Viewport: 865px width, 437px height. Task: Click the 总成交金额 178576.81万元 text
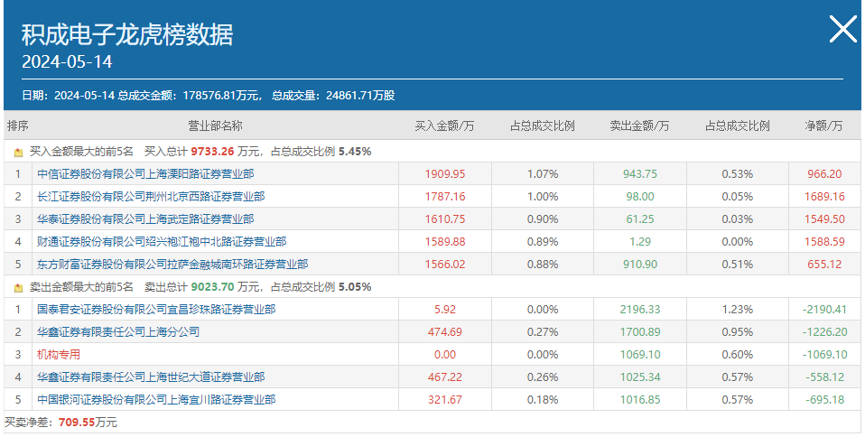[x=190, y=96]
